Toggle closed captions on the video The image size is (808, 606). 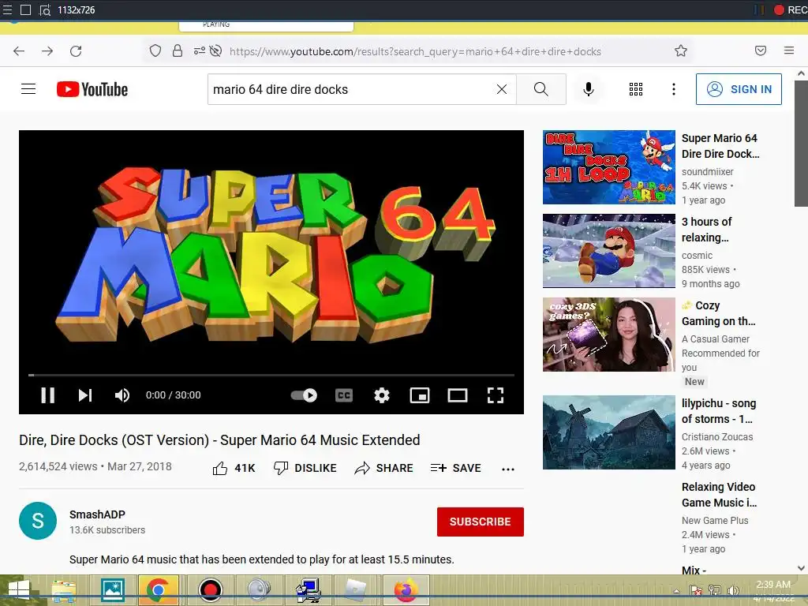344,395
